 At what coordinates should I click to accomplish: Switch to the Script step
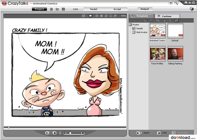pyautogui.click(x=117, y=9)
